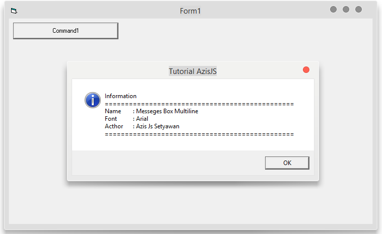
Task: Click the first gray circle button of Form1
Action: (333, 9)
